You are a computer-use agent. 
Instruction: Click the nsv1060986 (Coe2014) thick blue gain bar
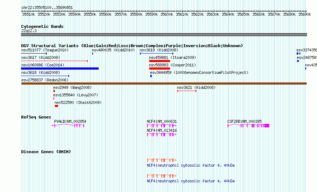(60, 69)
